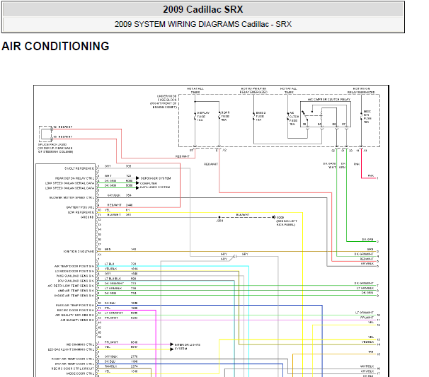Click 'DK GRN' output label at terminal 2
Screen dimensions: 429x377
click(367, 240)
